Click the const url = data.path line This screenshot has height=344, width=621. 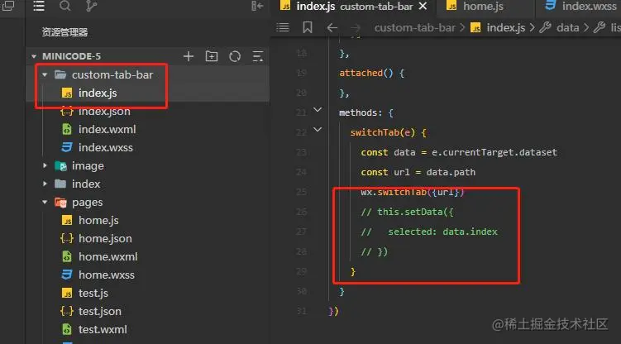[x=418, y=172]
